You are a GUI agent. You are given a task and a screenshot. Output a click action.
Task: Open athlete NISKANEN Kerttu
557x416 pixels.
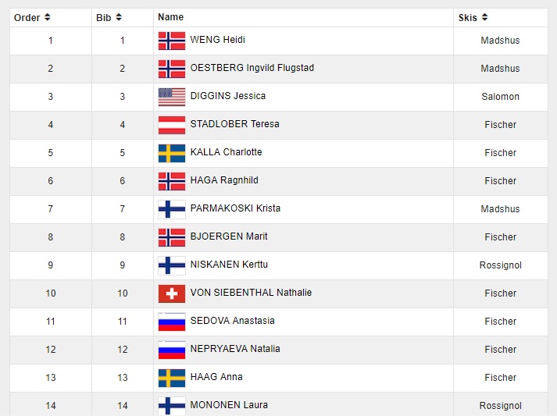tap(229, 265)
